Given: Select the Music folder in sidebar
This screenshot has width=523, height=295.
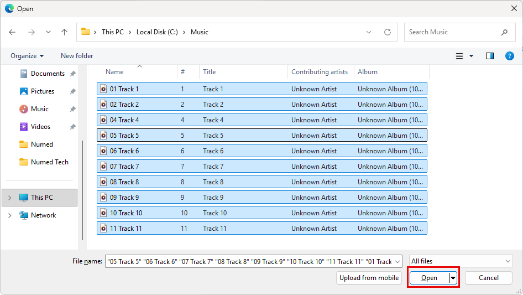Looking at the screenshot, I should tap(39, 109).
